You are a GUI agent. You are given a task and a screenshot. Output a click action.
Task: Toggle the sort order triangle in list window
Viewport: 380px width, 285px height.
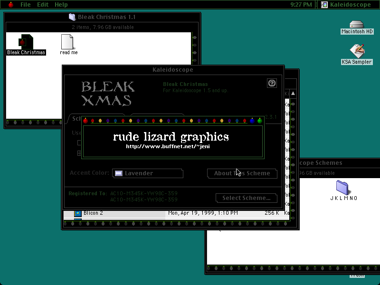[293, 94]
